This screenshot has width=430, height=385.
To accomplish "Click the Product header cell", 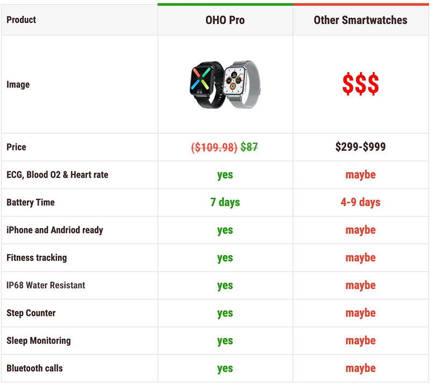I will coord(80,20).
